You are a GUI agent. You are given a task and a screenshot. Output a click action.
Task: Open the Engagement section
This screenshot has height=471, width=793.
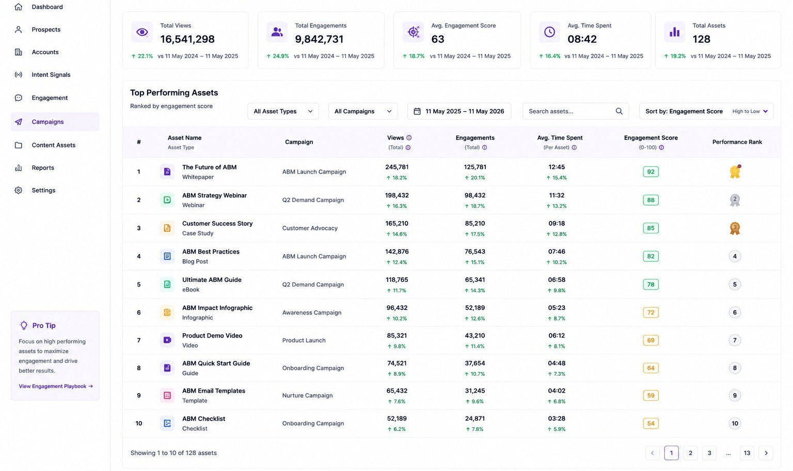click(55, 98)
